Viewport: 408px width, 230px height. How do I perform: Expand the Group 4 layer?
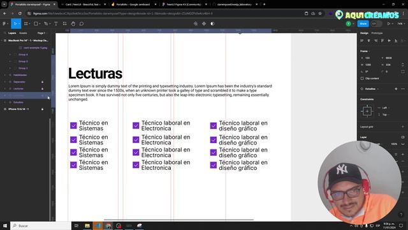[x=10, y=54]
